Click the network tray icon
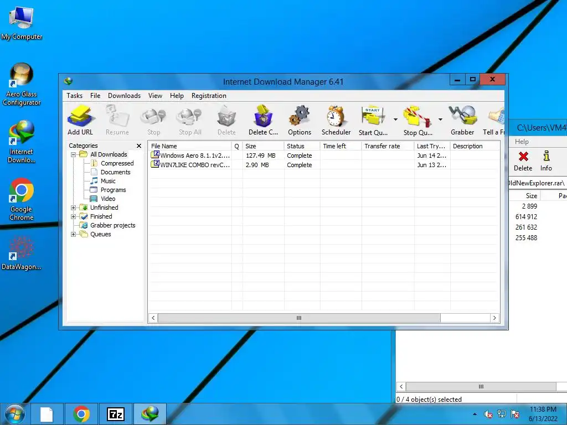Image resolution: width=567 pixels, height=425 pixels. click(502, 414)
